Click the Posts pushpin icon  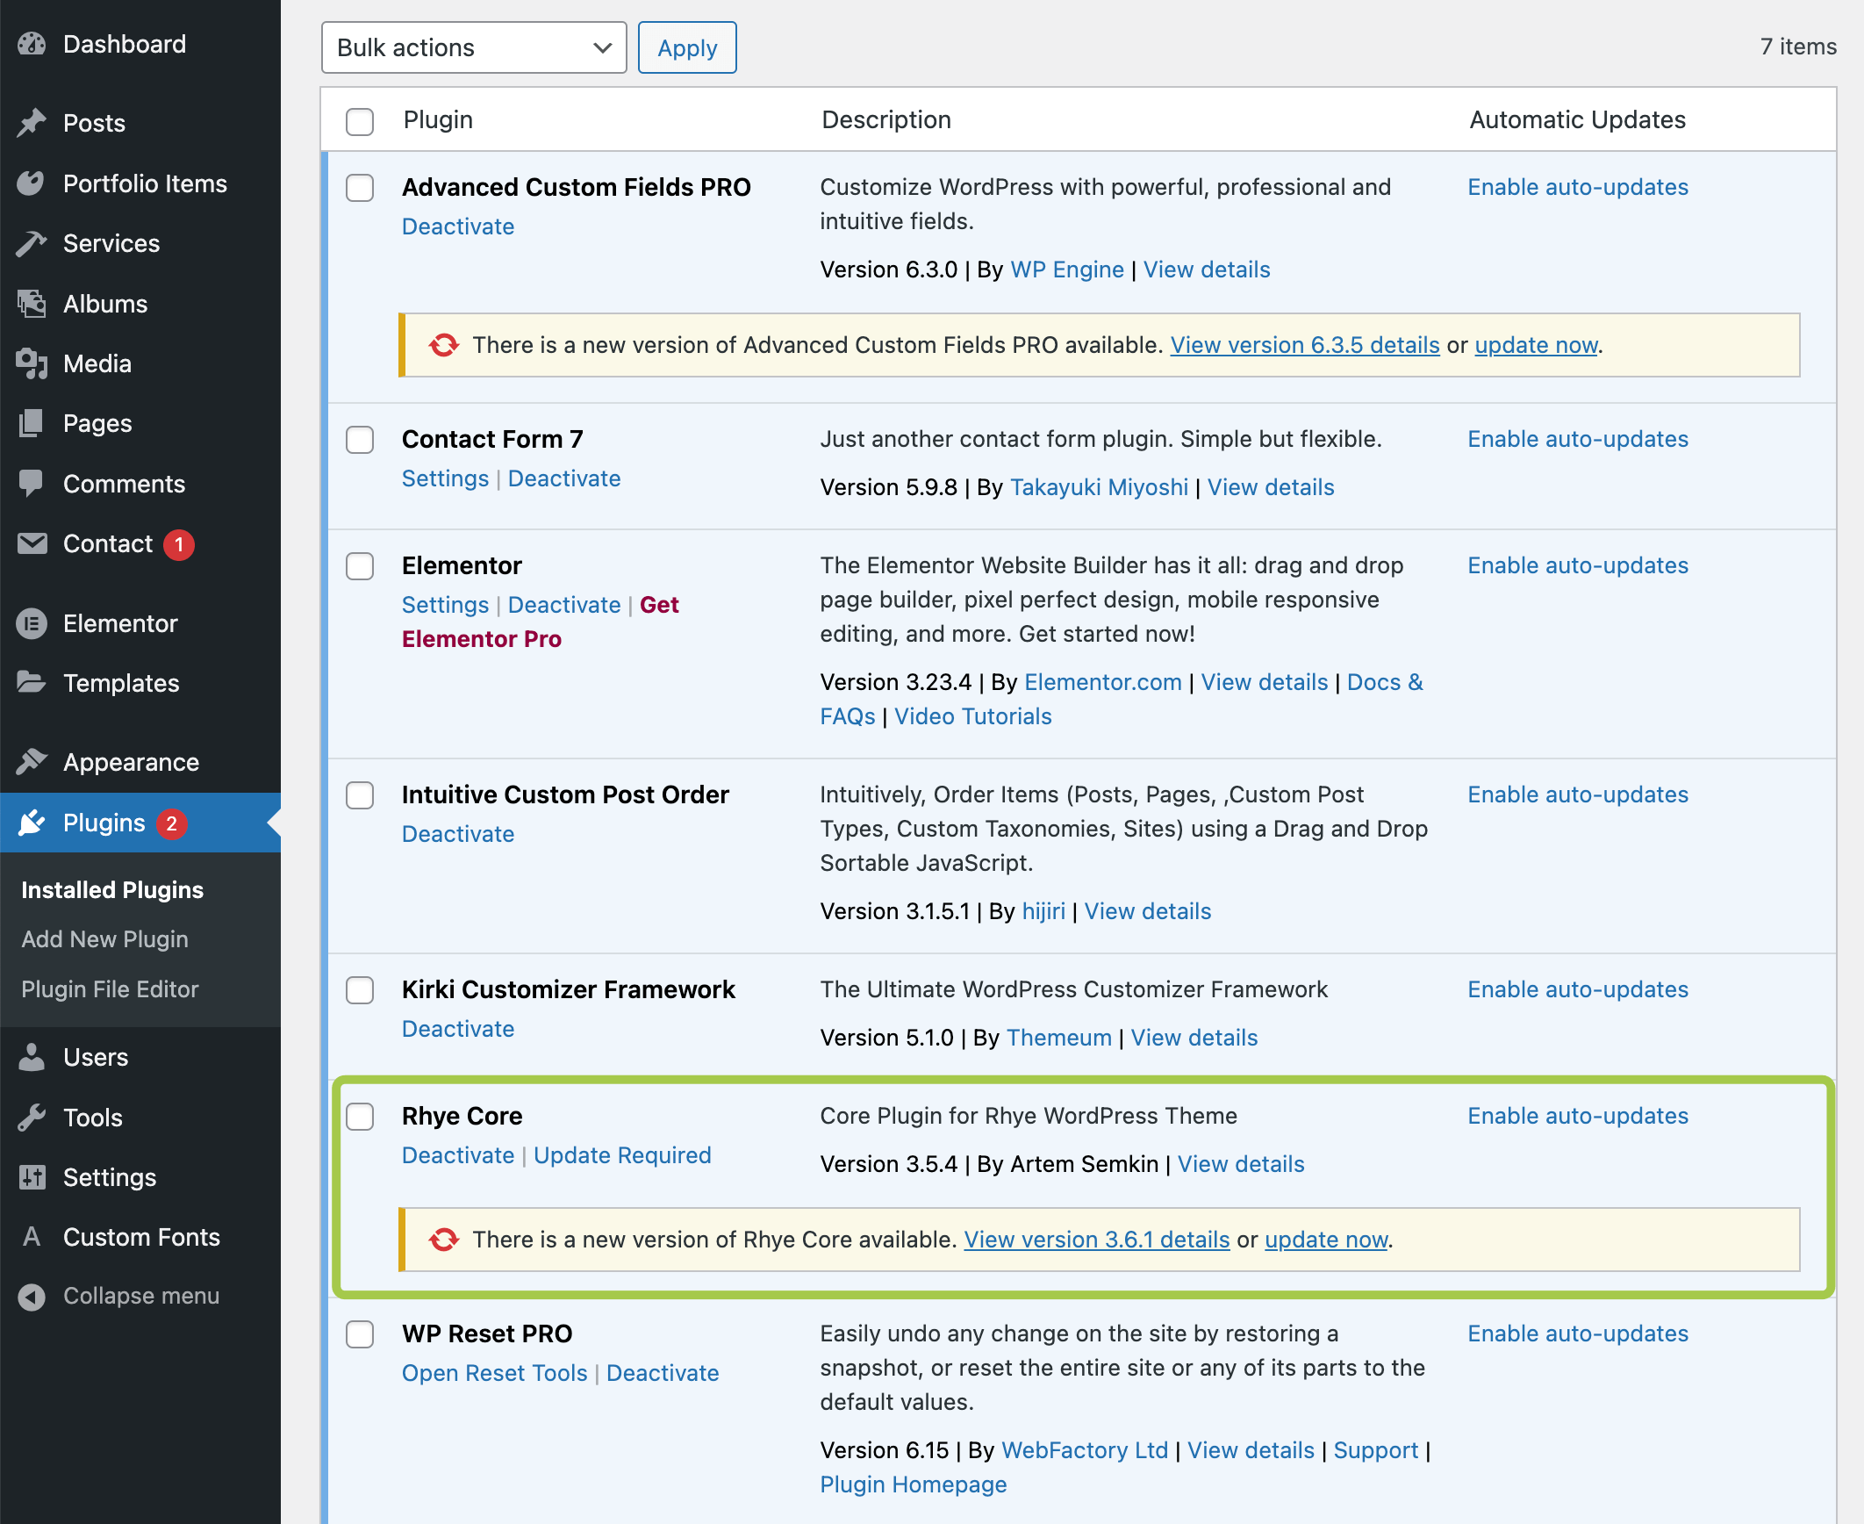(32, 123)
